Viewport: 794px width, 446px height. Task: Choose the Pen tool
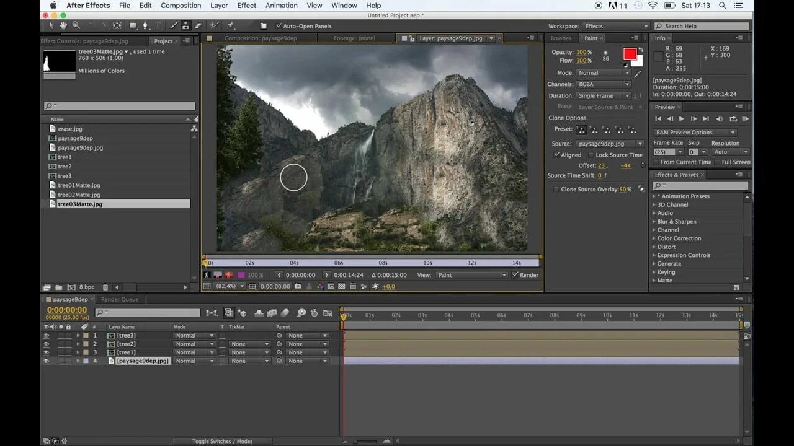coord(145,26)
